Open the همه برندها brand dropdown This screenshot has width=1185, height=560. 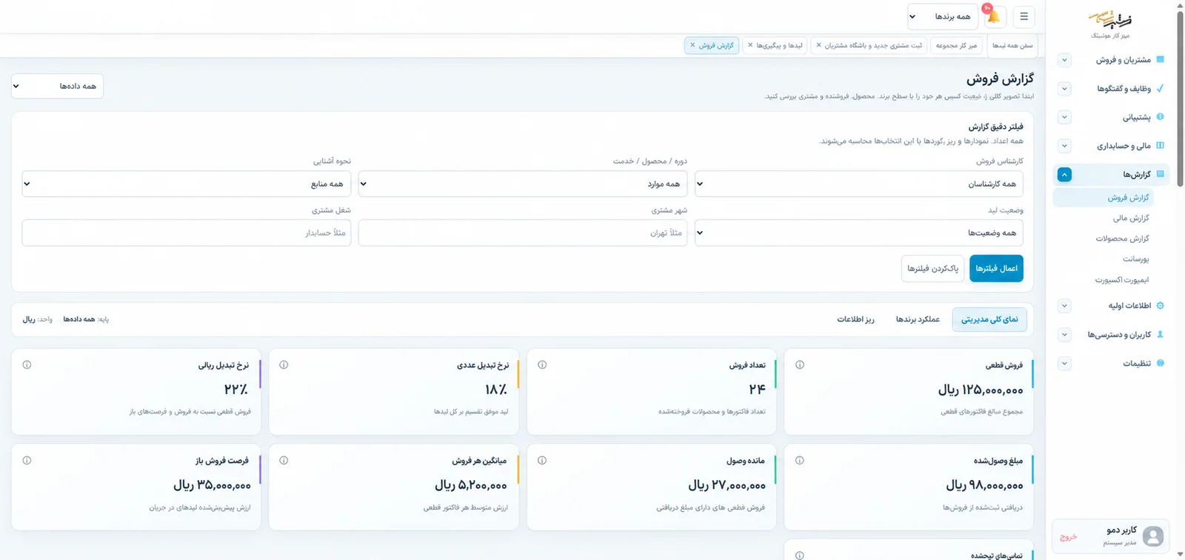pos(943,16)
